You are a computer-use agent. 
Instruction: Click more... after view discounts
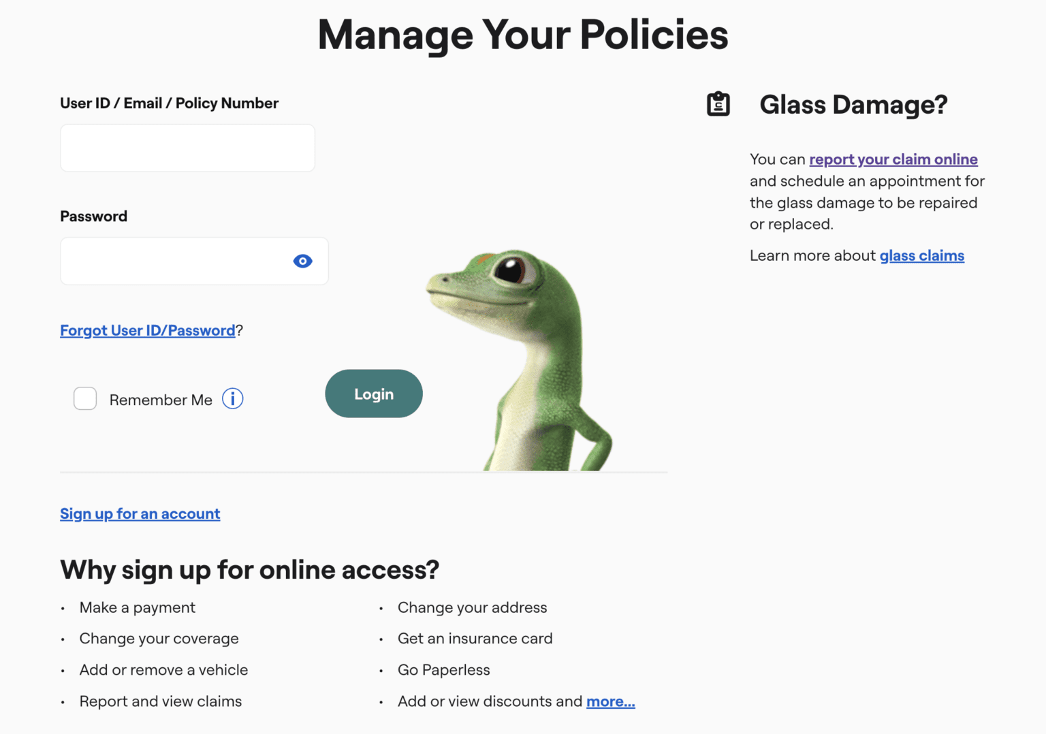pos(610,701)
